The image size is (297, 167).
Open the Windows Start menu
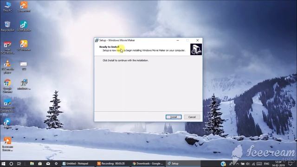pos(3,164)
